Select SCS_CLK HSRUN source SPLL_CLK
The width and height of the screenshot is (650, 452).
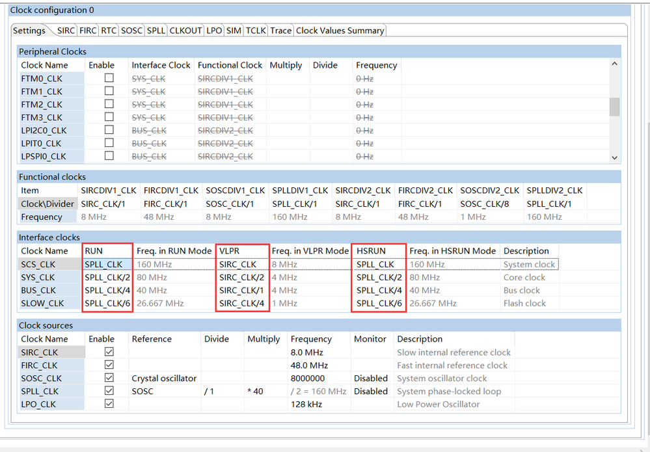[379, 264]
